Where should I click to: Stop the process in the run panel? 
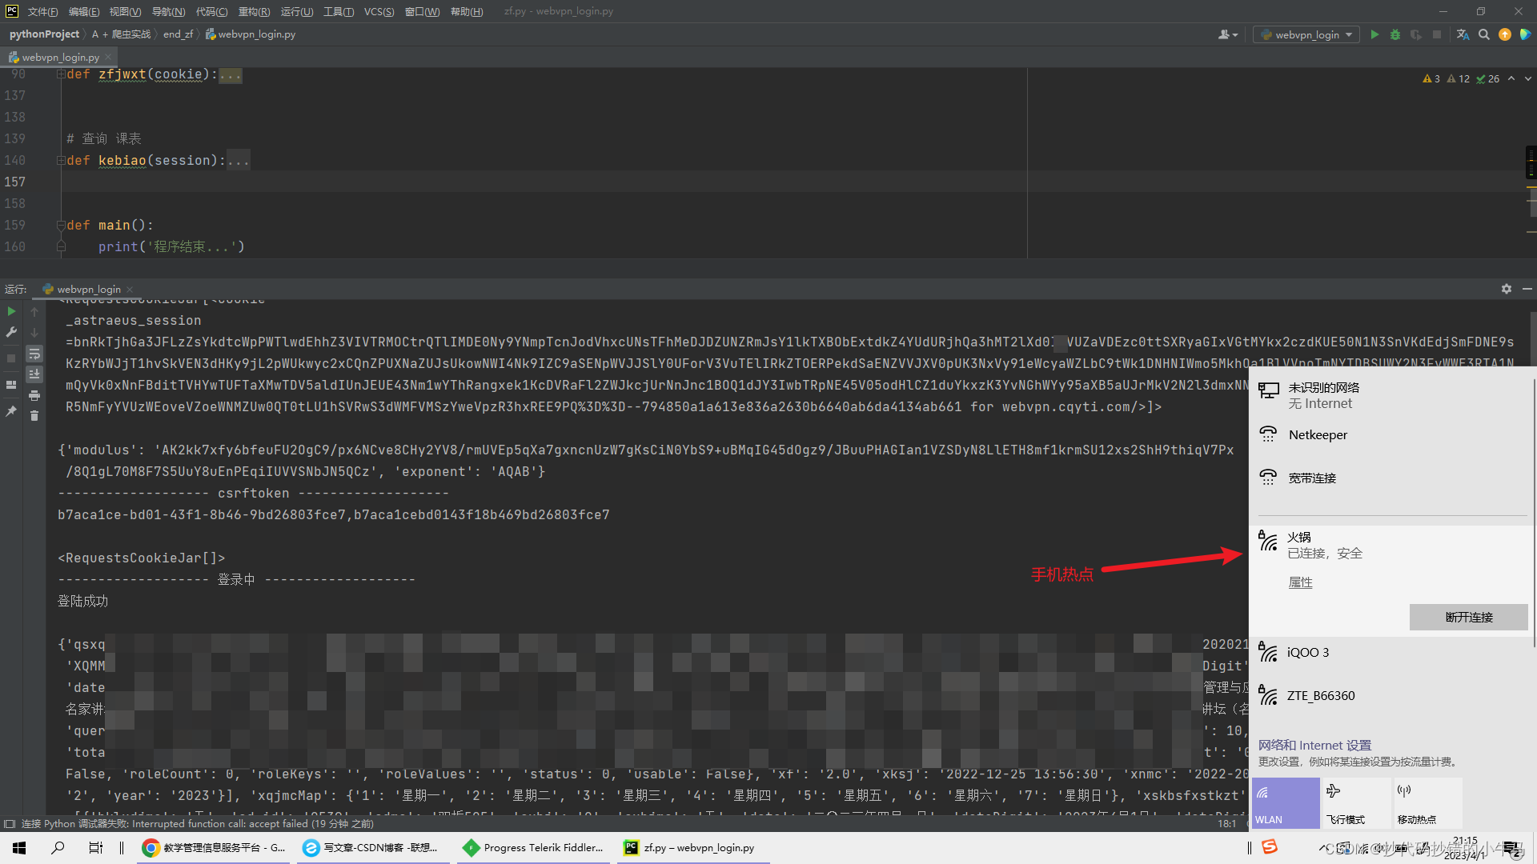[11, 358]
